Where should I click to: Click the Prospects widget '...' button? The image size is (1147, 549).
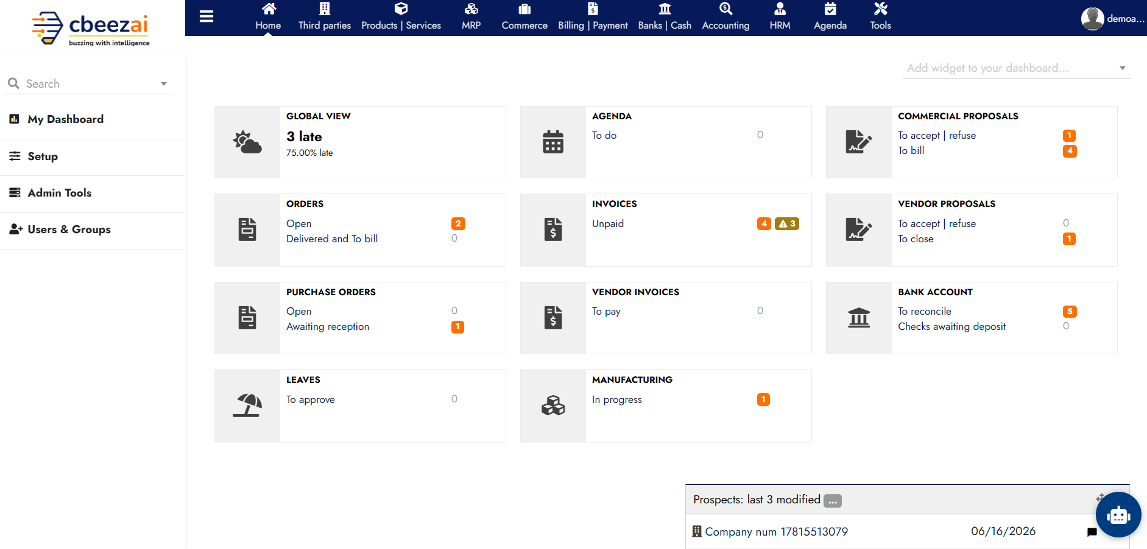833,501
